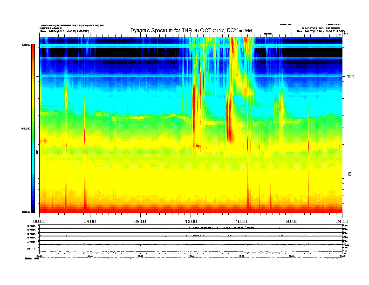The height and width of the screenshot is (285, 369).
Task: Click the 16:00 time axis label
Action: (x=241, y=222)
